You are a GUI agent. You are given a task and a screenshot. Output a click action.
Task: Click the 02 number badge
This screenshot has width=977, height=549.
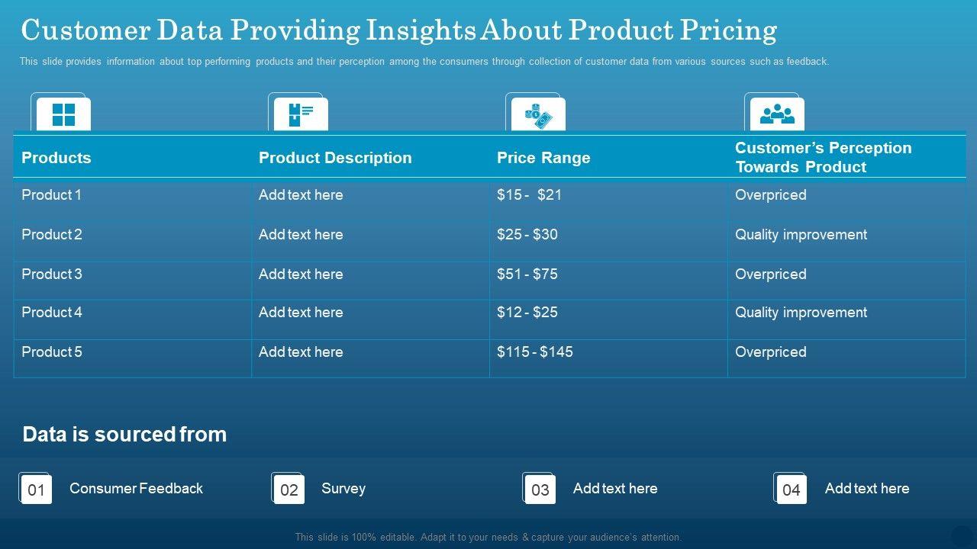[289, 490]
